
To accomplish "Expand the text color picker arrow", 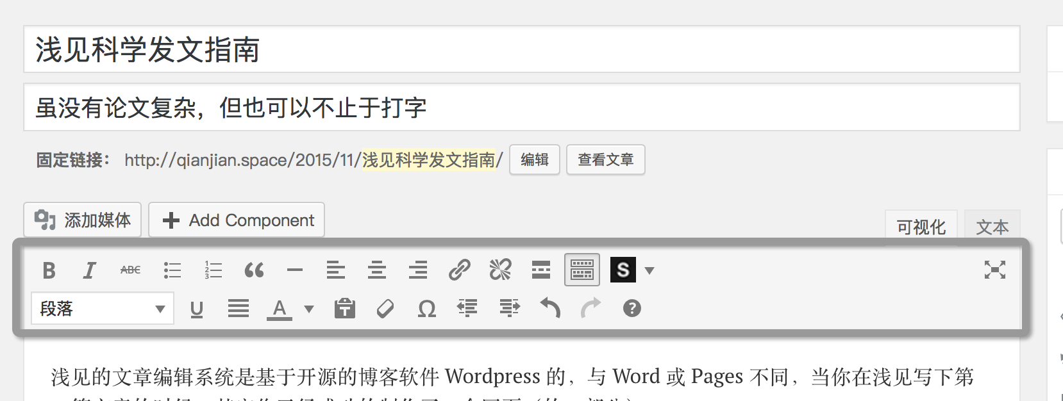I will coord(309,309).
